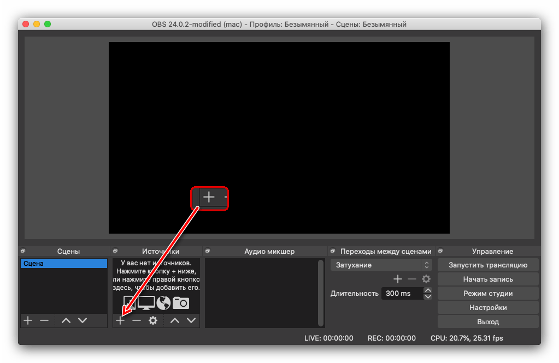Viewport: 559px width, 363px height.
Task: Click the Длительность label
Action: tap(355, 294)
